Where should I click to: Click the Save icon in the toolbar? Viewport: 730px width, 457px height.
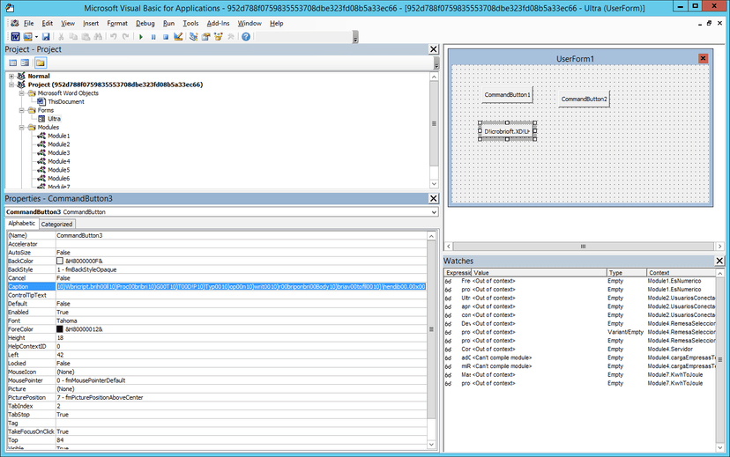tap(46, 37)
